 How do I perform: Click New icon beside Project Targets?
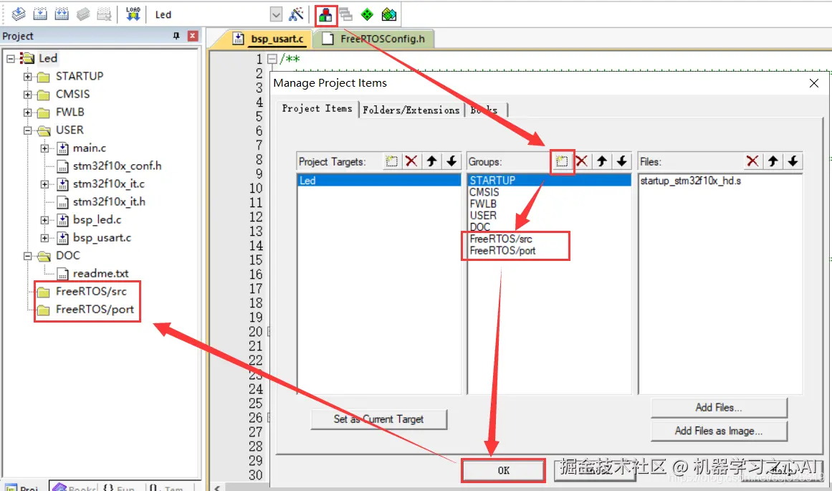(391, 161)
